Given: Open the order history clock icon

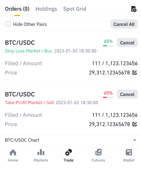Looking at the screenshot, I should click(x=134, y=9).
